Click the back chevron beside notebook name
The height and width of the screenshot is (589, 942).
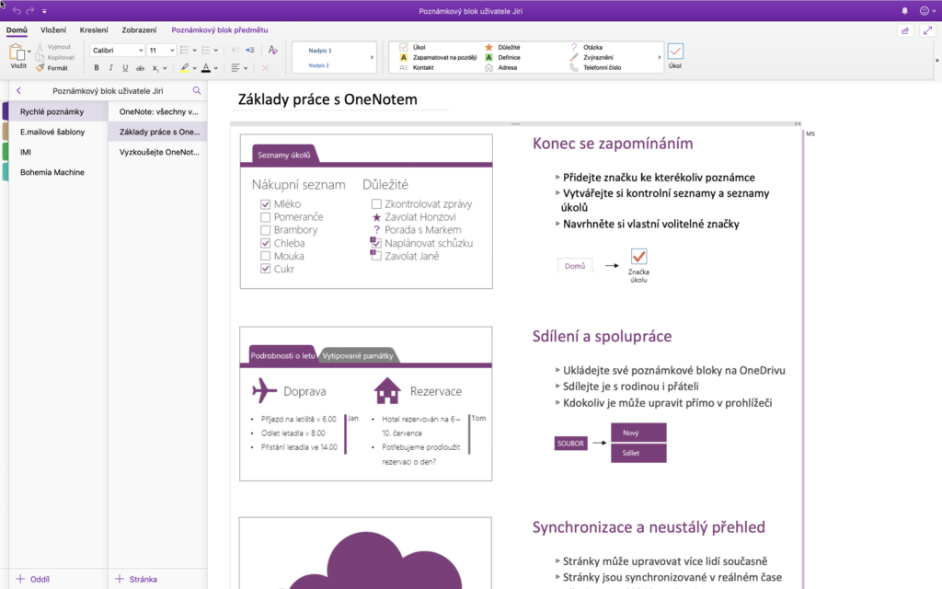[x=18, y=91]
